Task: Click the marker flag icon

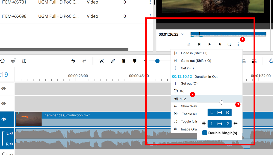Action: 134,61
